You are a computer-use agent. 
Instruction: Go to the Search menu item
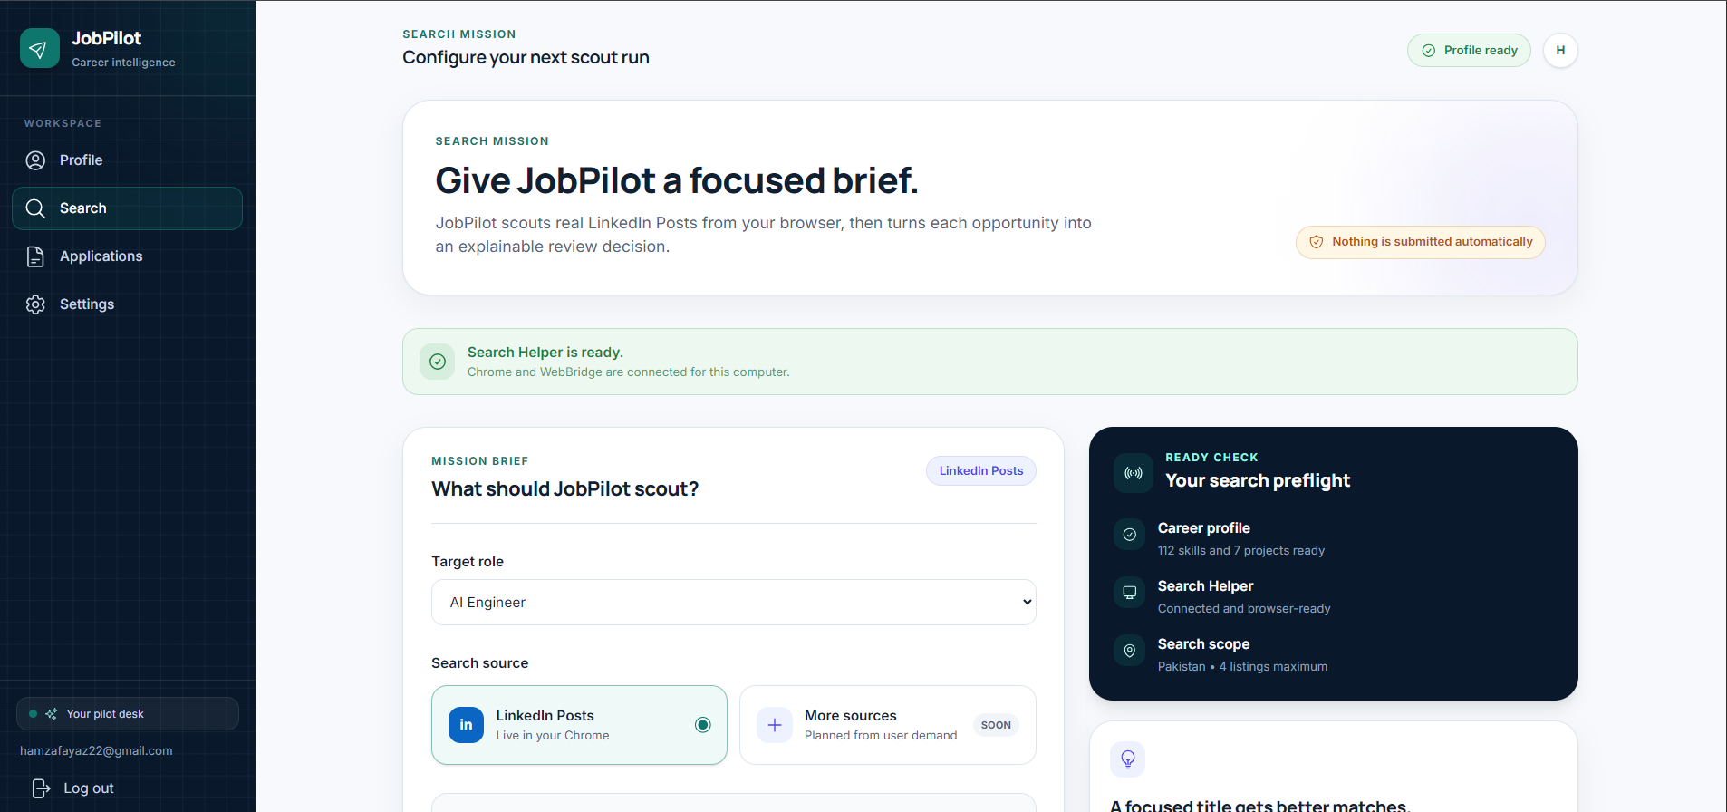click(127, 208)
